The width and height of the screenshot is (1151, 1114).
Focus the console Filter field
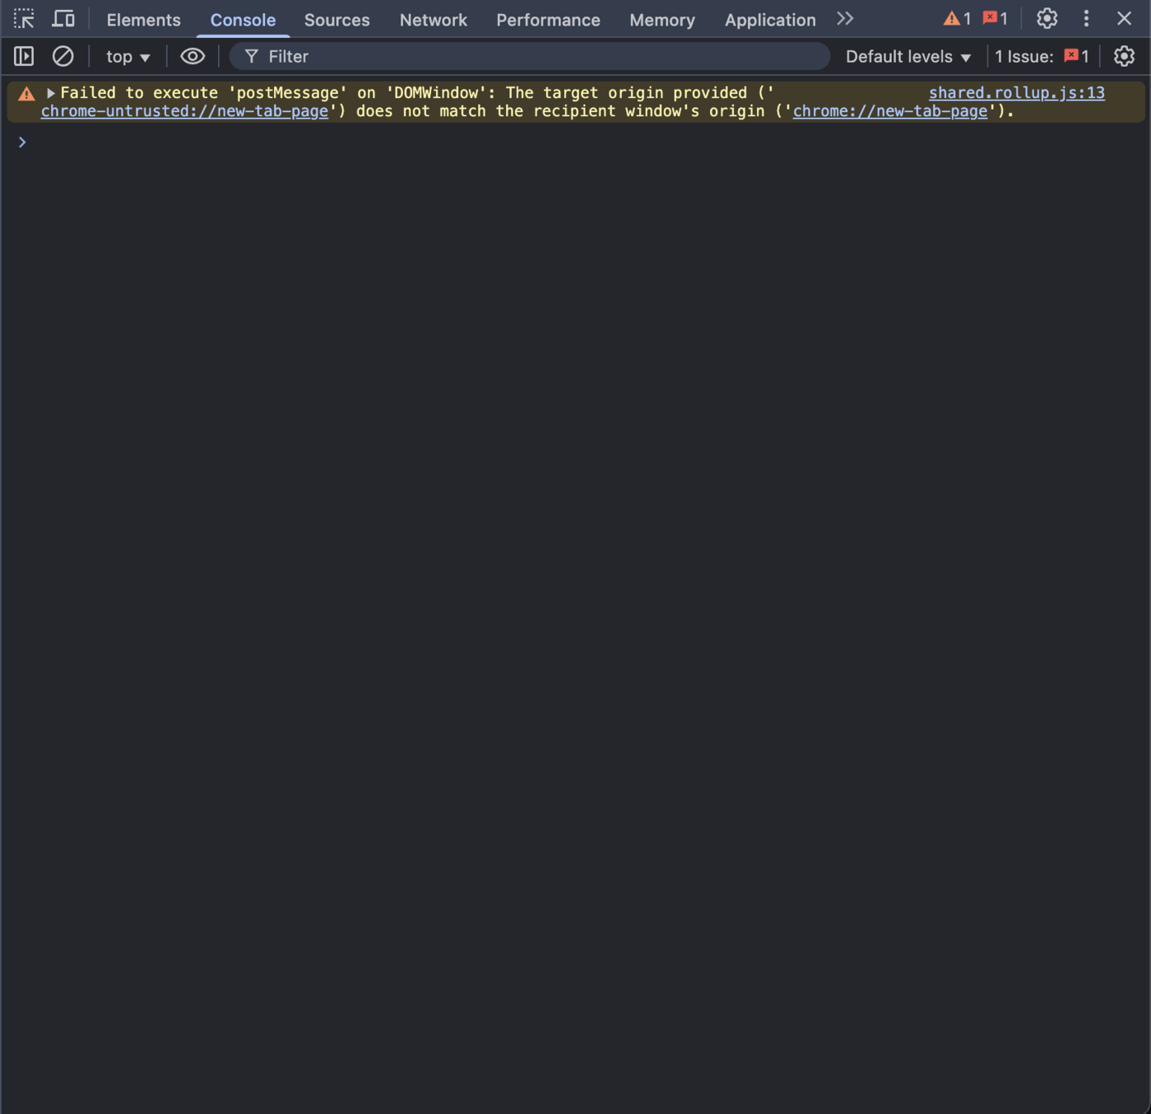click(529, 56)
